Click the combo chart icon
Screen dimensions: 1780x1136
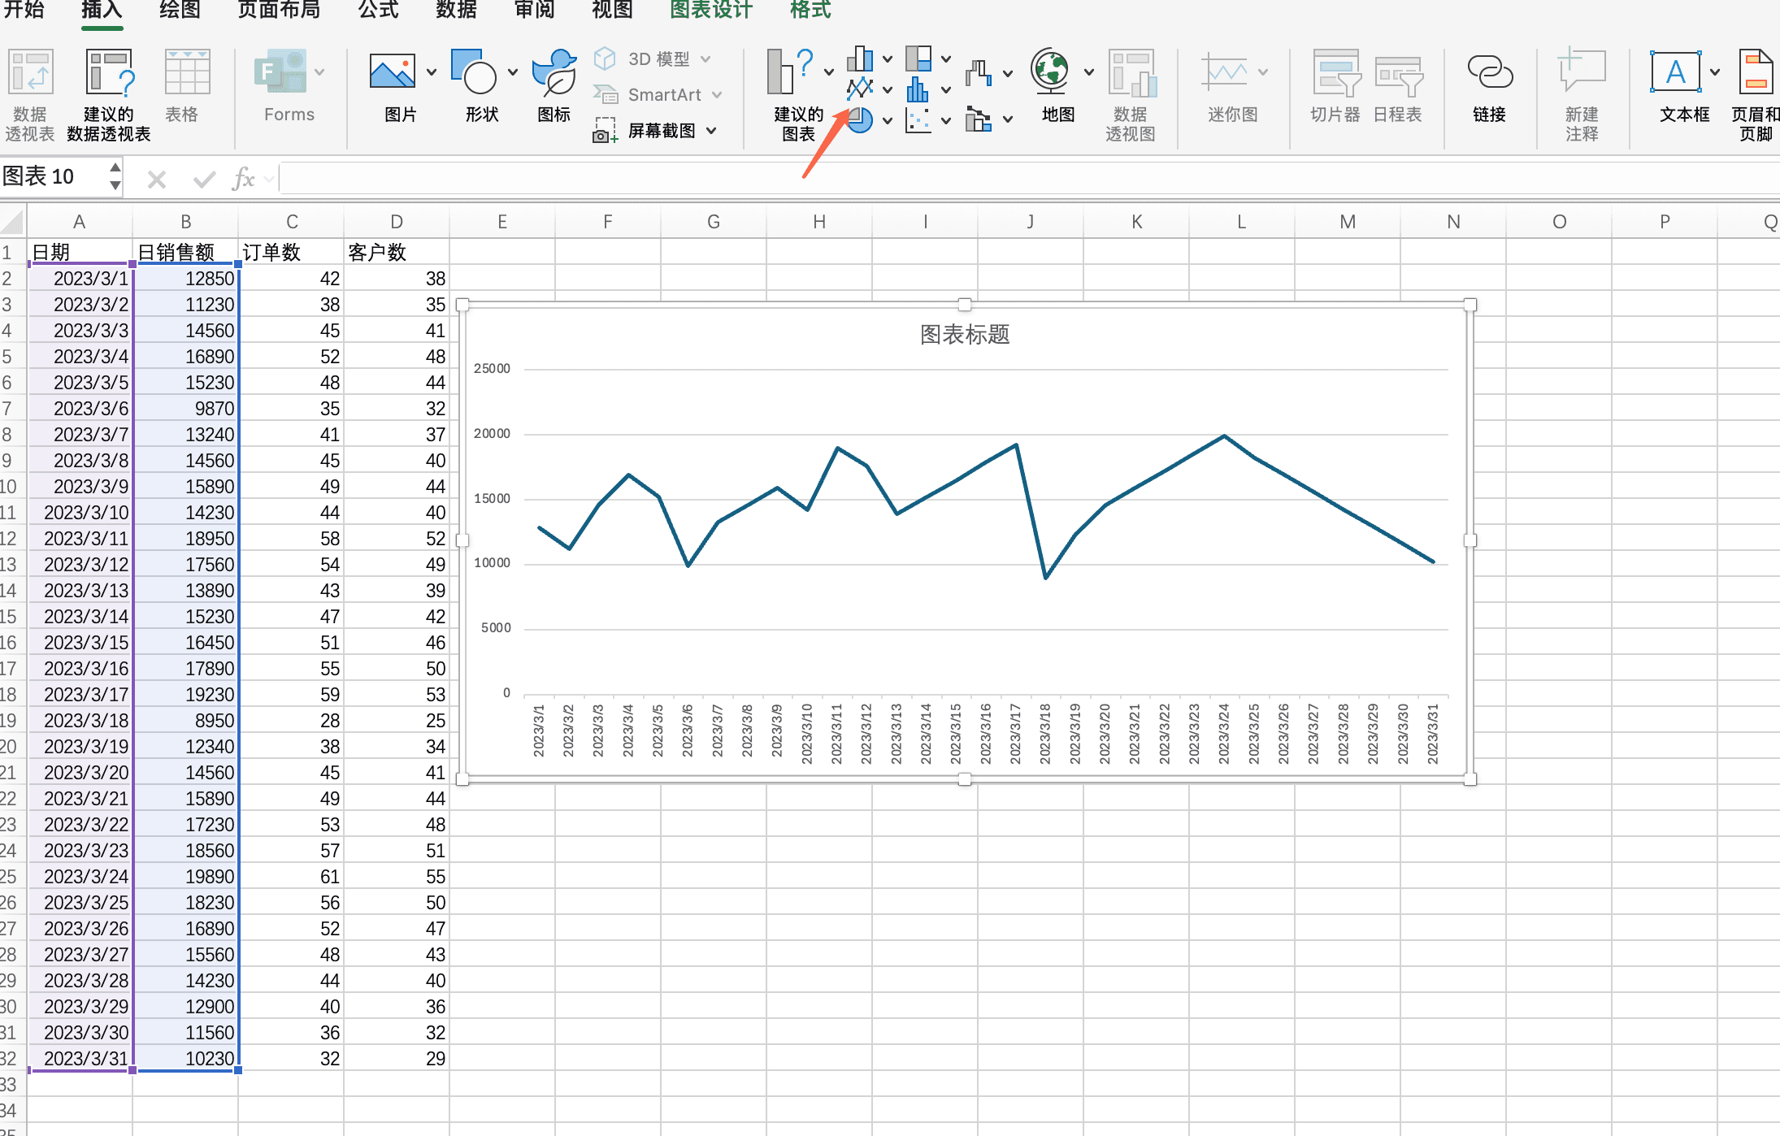tap(978, 120)
